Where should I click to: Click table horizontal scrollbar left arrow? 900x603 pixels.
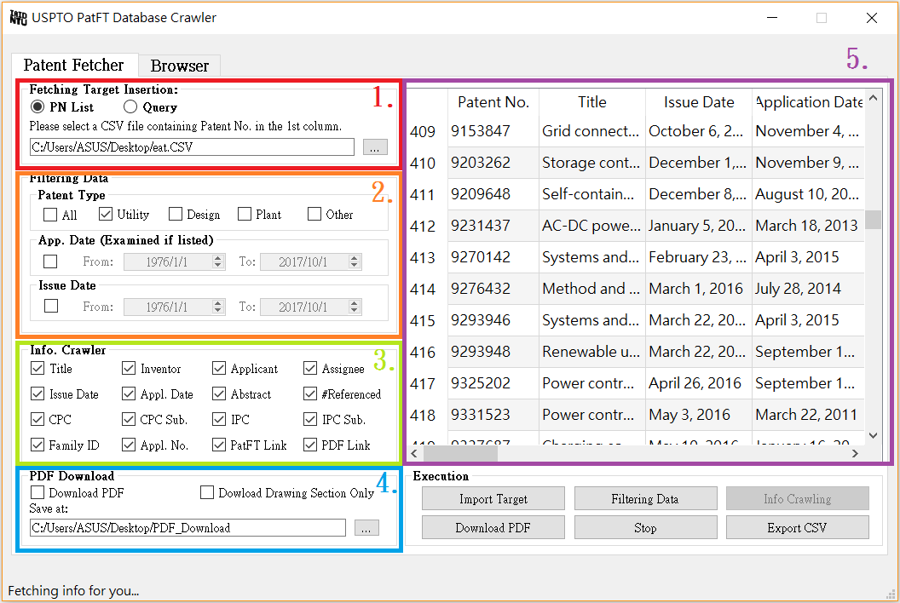[414, 453]
